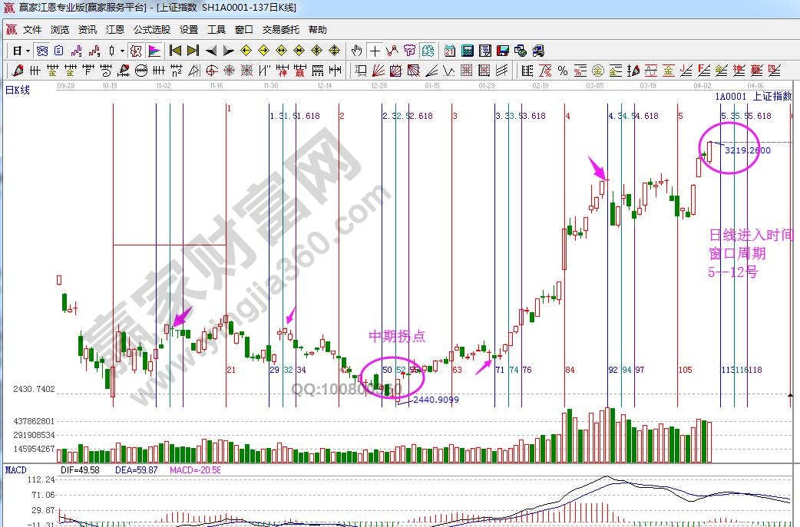Jump to last bar arrow icon
This screenshot has width=800, height=527.
click(x=193, y=51)
